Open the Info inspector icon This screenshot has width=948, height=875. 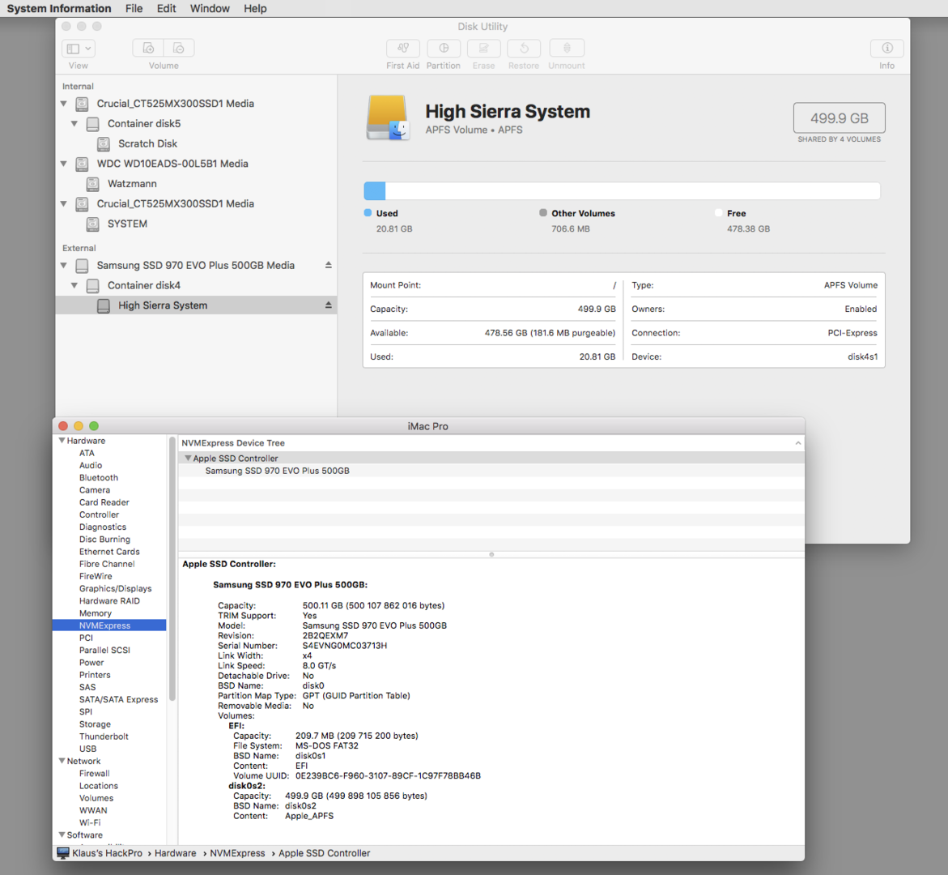pyautogui.click(x=886, y=49)
